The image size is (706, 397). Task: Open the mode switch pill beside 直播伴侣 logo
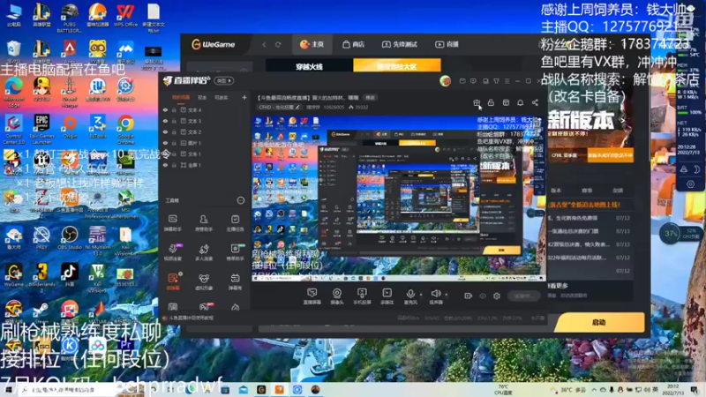pyautogui.click(x=224, y=81)
